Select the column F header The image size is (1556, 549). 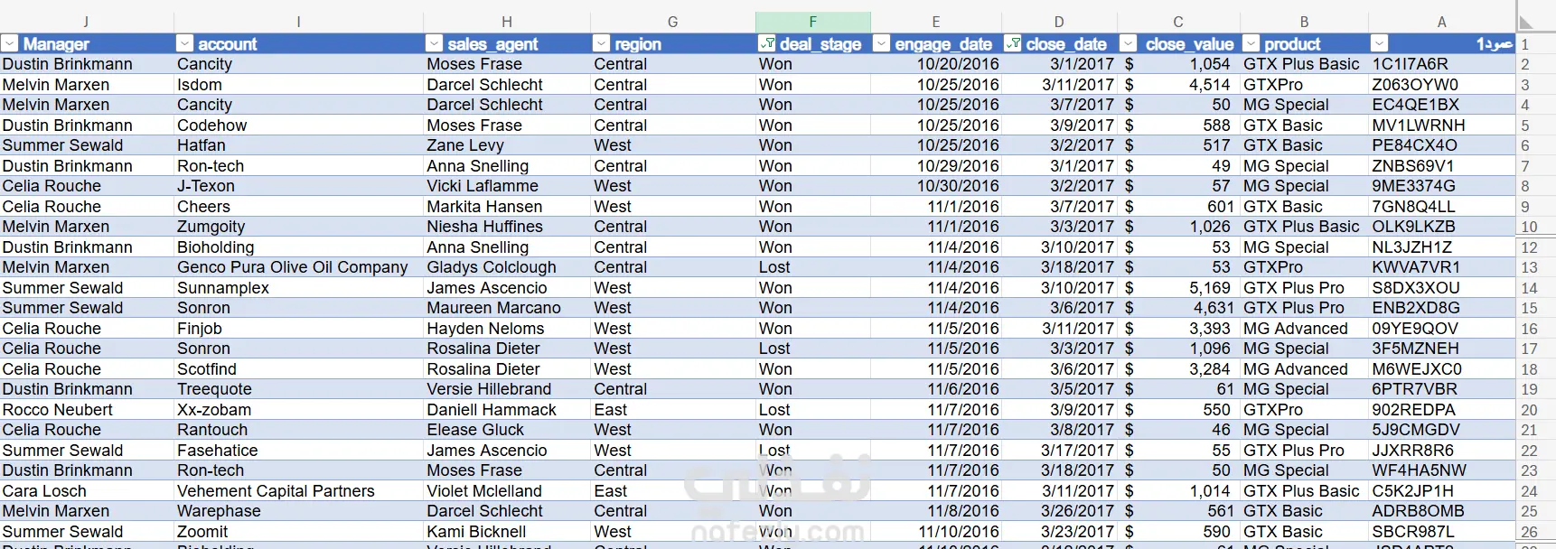(x=812, y=22)
